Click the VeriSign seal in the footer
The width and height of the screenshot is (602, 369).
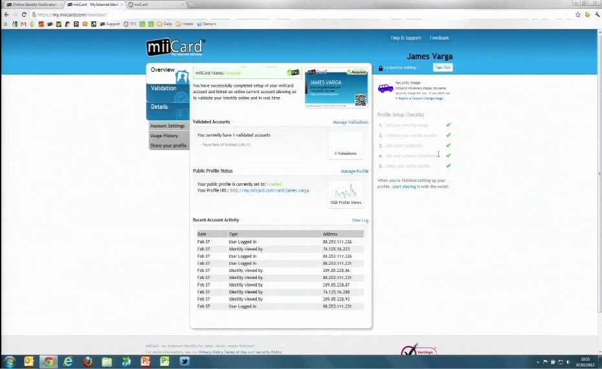[x=418, y=350]
